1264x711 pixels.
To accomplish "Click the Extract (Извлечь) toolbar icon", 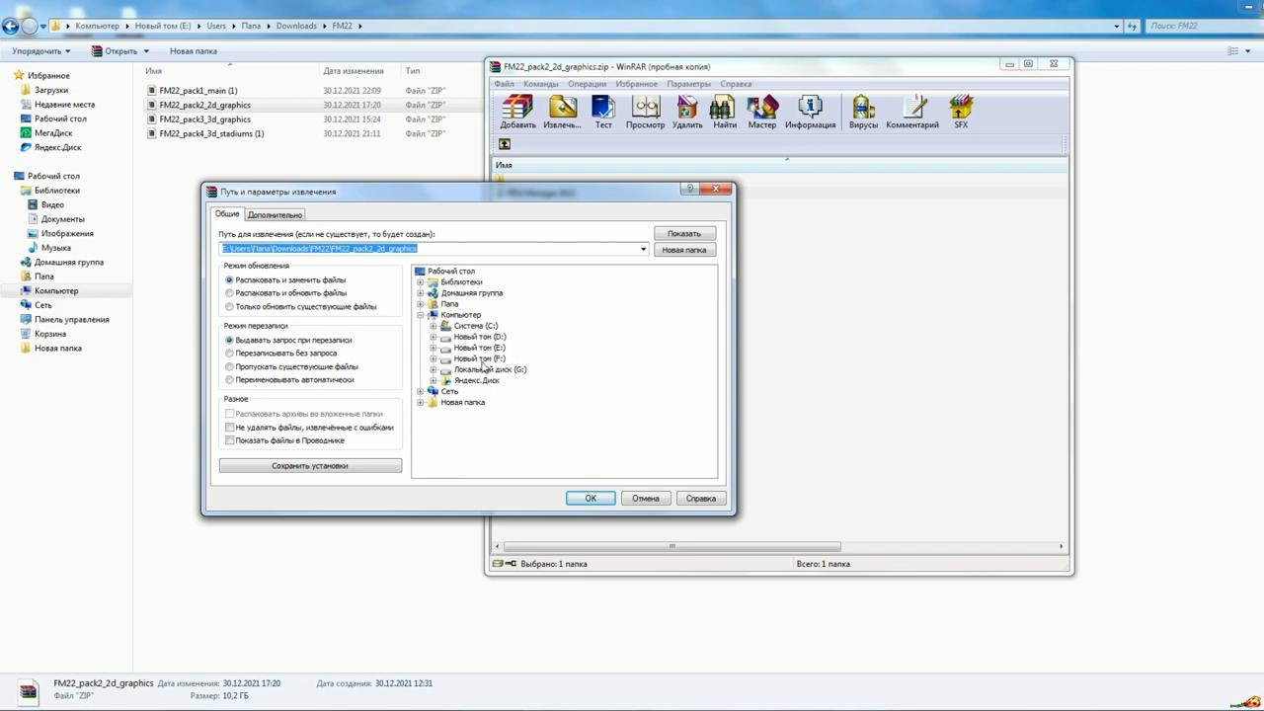I will point(562,111).
